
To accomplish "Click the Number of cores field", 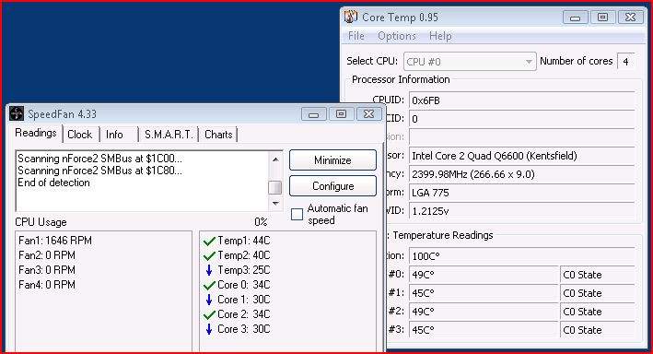I will (626, 62).
